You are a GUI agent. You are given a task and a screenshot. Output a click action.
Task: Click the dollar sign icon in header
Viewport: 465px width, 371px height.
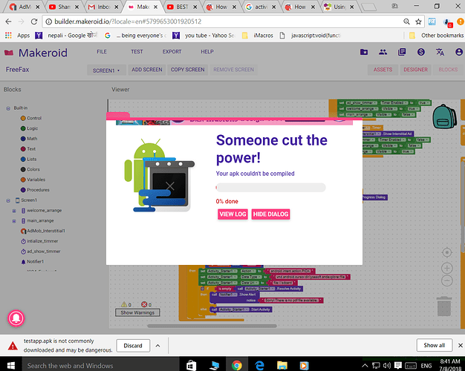click(x=421, y=53)
